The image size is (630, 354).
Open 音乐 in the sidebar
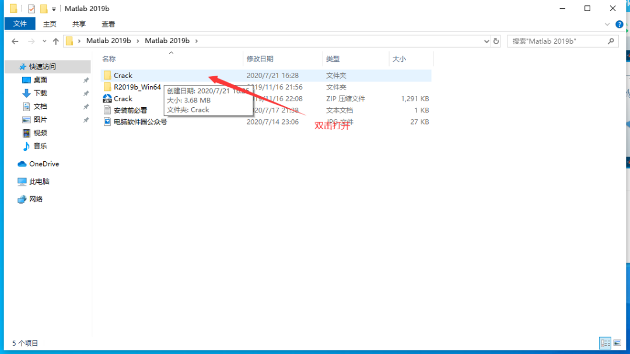(40, 146)
